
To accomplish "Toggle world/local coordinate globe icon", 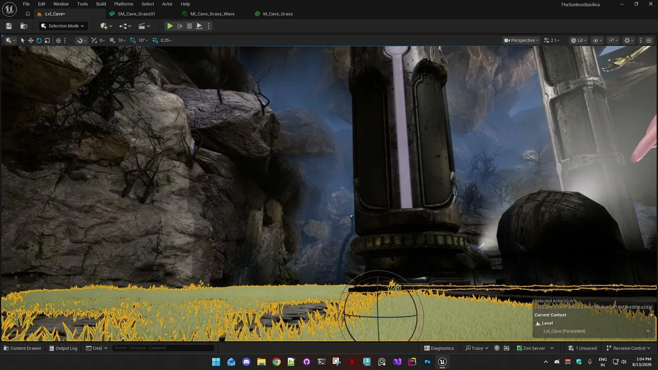I will coord(58,40).
